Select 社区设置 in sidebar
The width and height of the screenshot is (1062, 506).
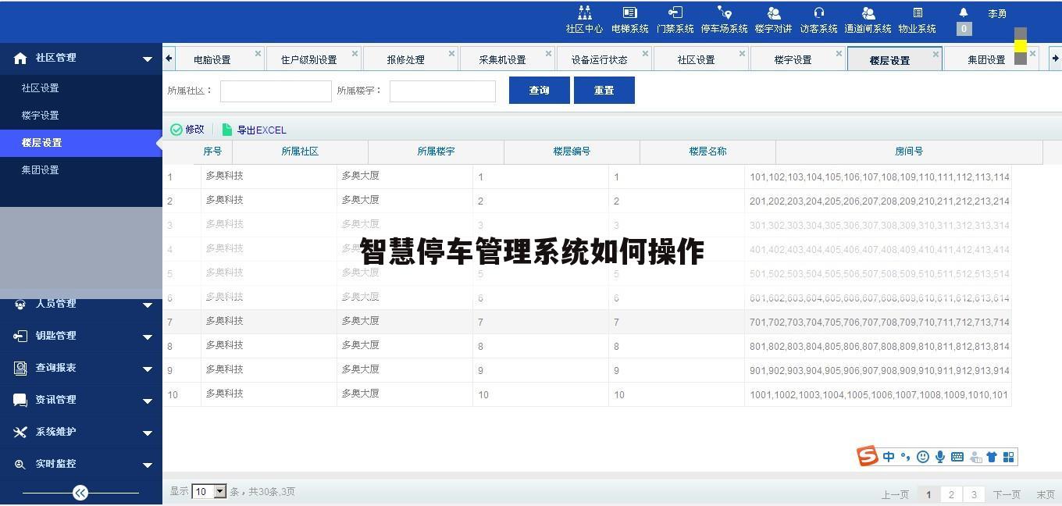40,88
